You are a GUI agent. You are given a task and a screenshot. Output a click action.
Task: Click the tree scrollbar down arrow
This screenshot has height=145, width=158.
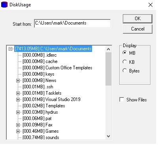pyautogui.click(x=108, y=136)
